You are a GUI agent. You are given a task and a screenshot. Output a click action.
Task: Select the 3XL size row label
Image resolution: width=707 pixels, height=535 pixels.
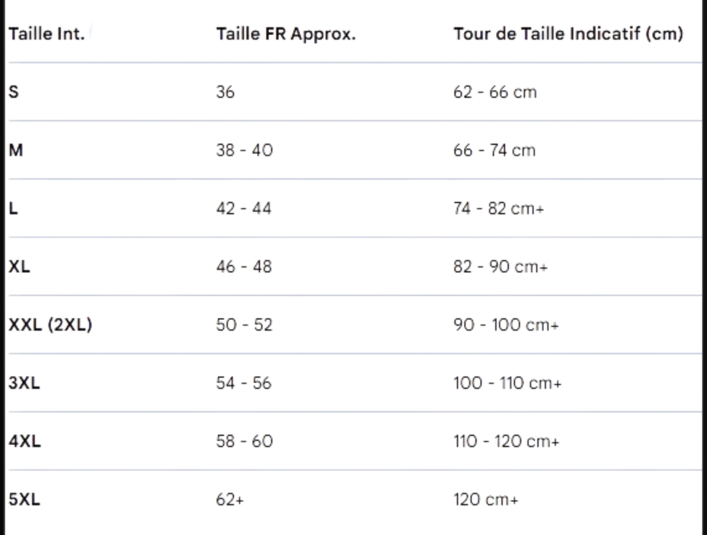[x=24, y=383]
